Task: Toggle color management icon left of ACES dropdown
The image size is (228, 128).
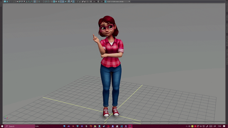Action: (x=105, y=1)
